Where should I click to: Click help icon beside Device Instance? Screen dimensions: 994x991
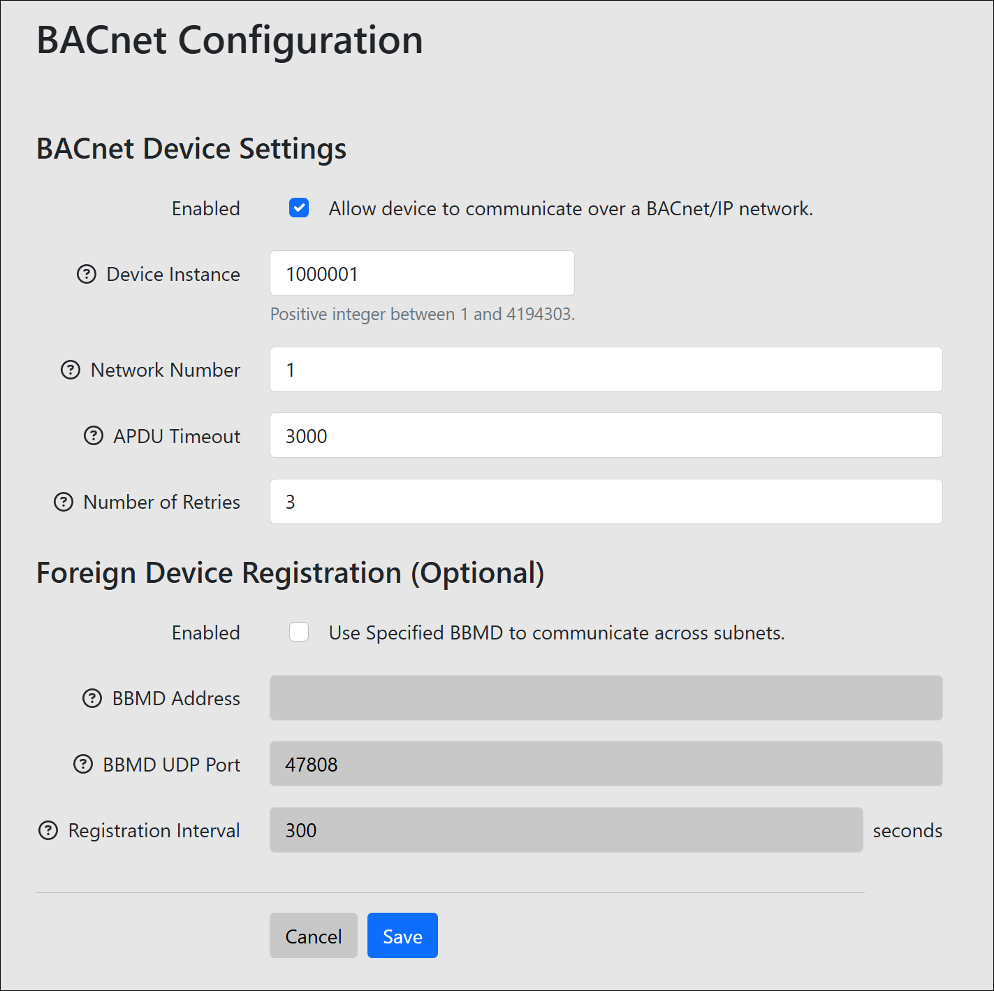tap(87, 274)
